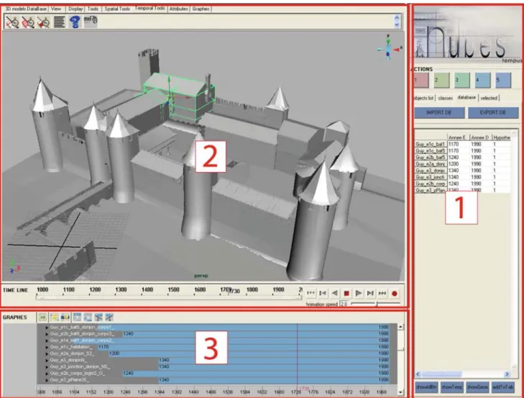This screenshot has width=524, height=398.
Task: Expand Guy_e2a_donjon_S2_ graph row
Action: click(47, 354)
